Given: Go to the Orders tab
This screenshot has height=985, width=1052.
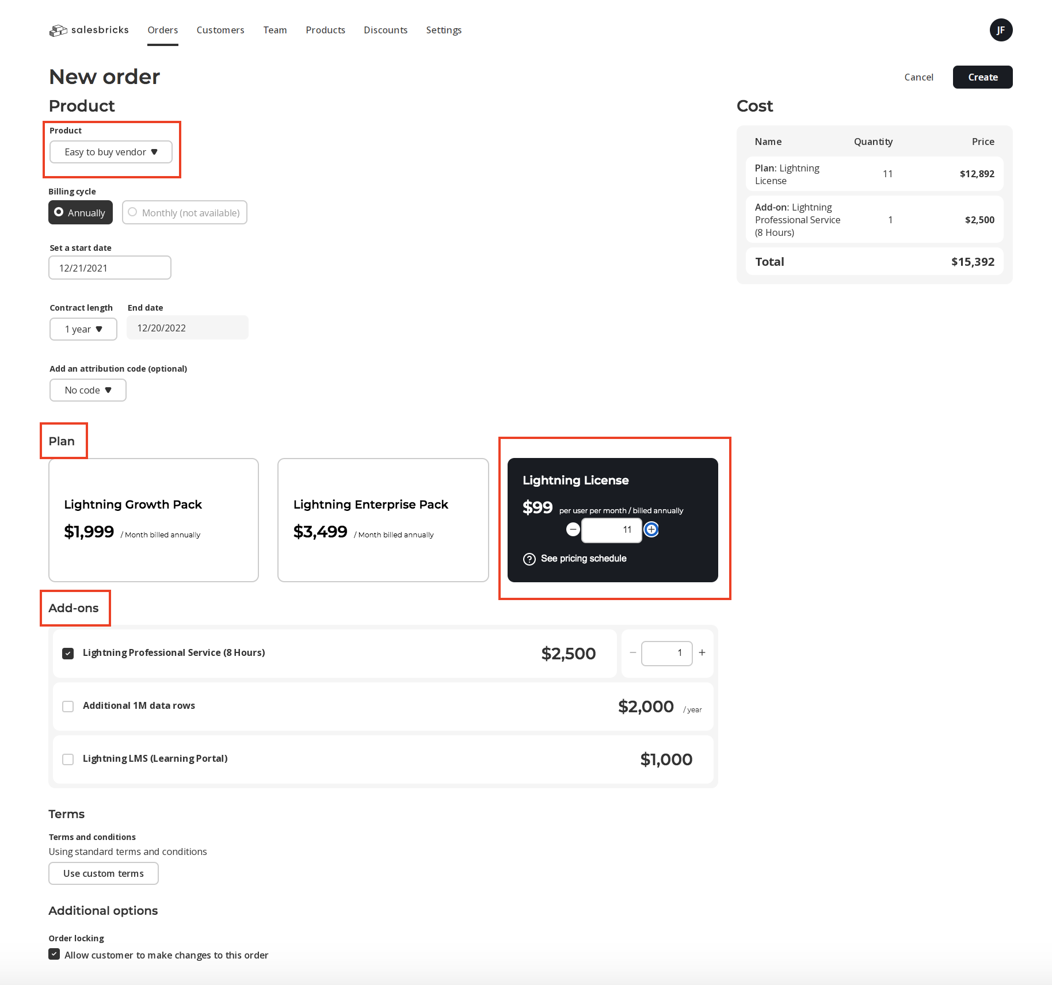Looking at the screenshot, I should [x=162, y=30].
